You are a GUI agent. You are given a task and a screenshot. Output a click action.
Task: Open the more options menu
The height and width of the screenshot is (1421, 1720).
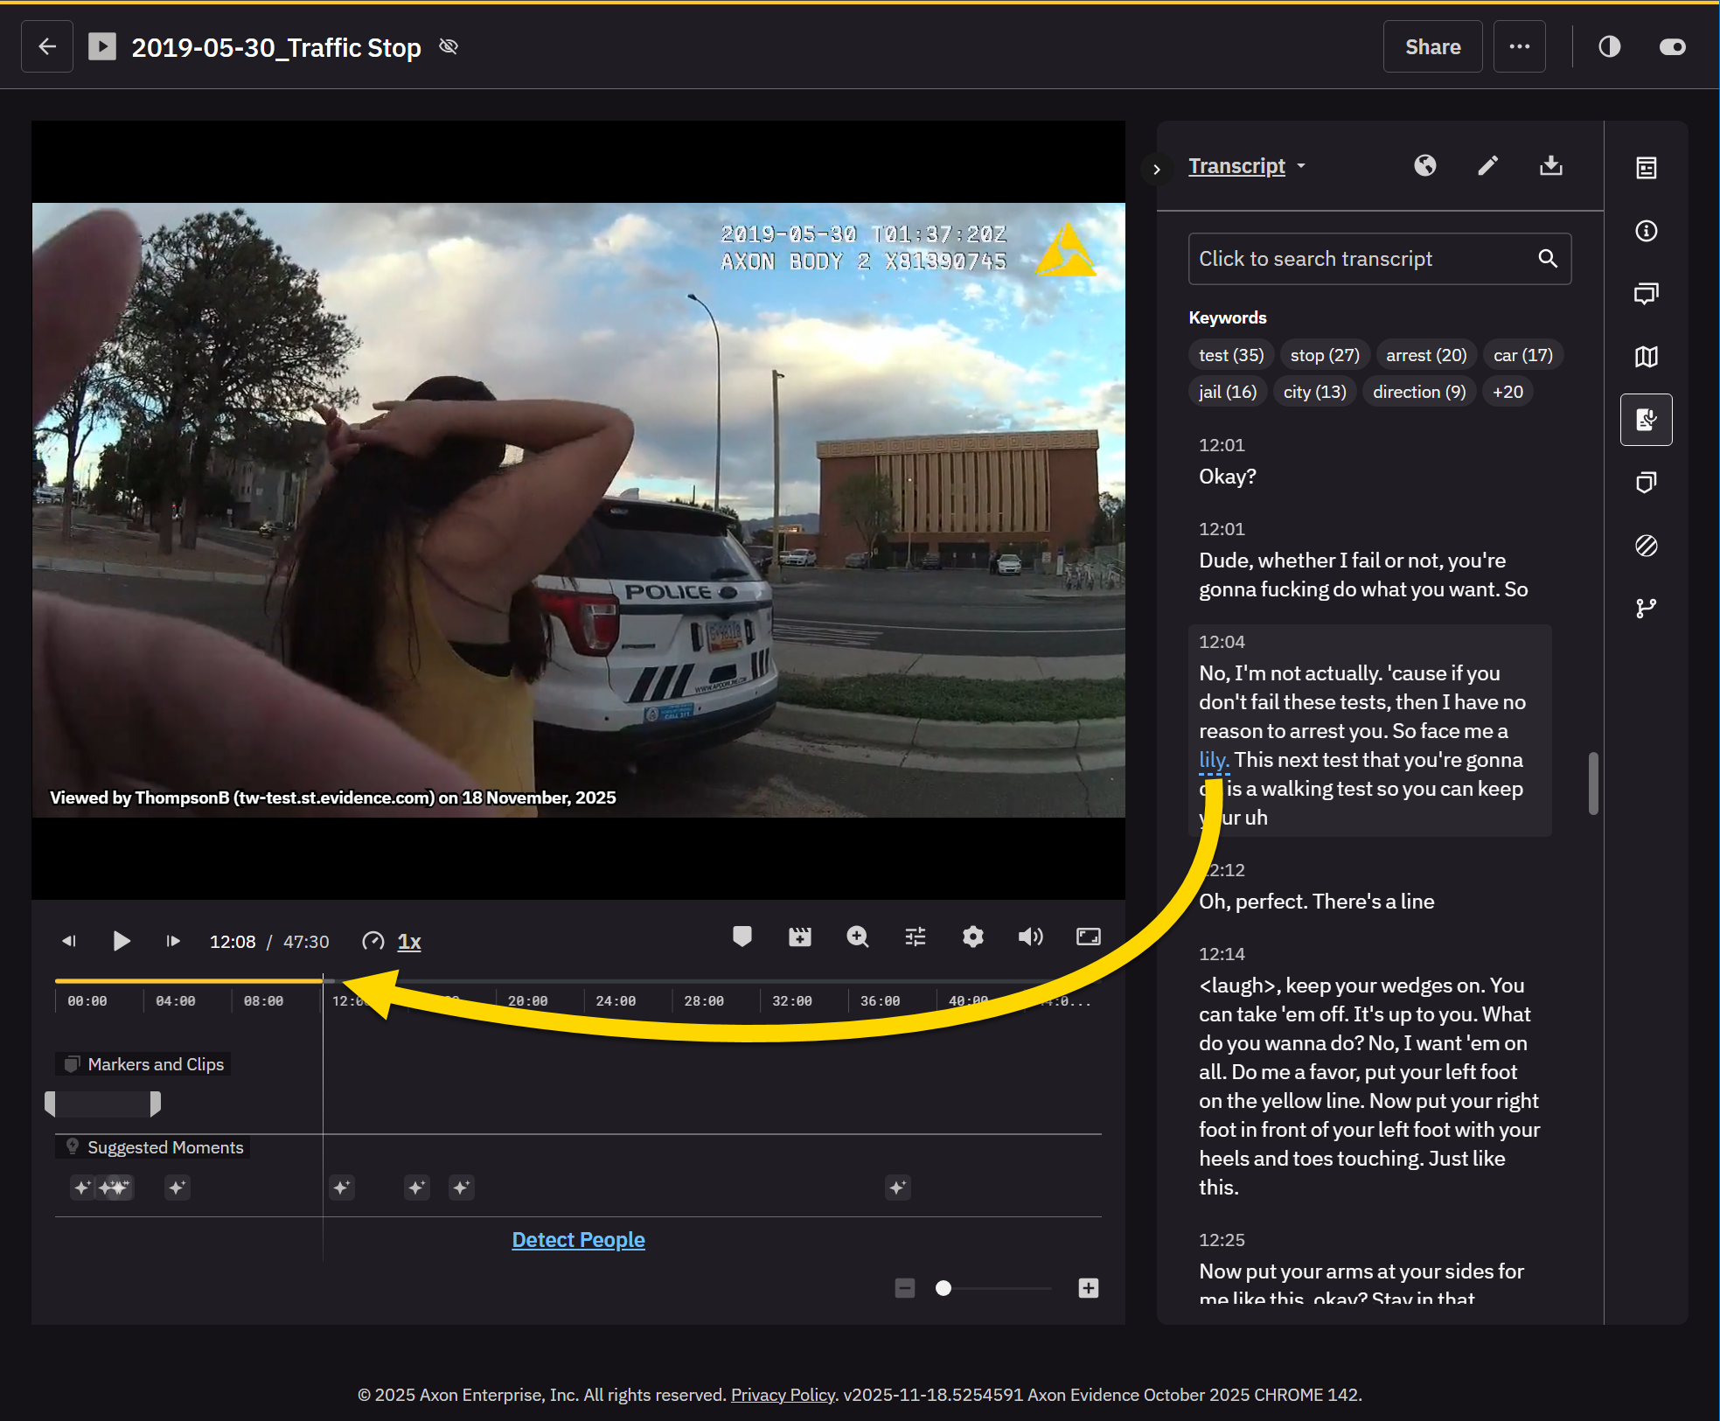coord(1520,46)
